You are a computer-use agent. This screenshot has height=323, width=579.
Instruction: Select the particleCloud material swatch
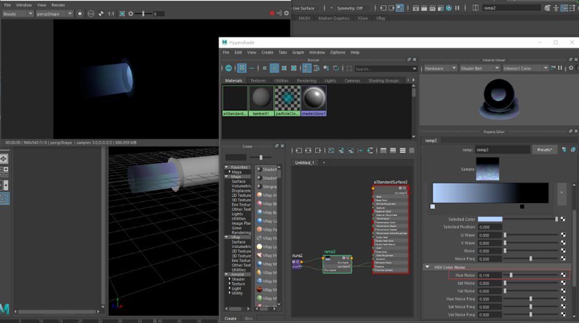point(287,98)
